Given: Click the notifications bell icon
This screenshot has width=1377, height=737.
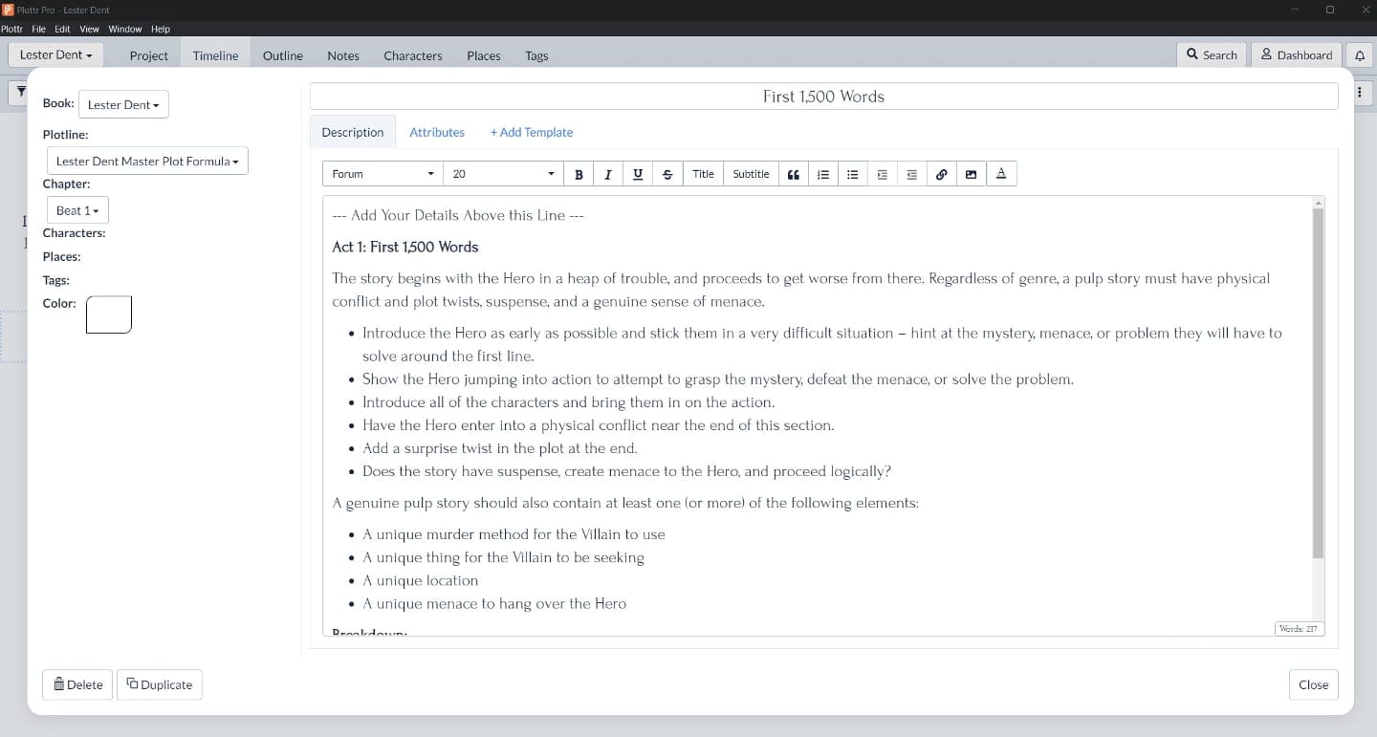Looking at the screenshot, I should [x=1360, y=55].
